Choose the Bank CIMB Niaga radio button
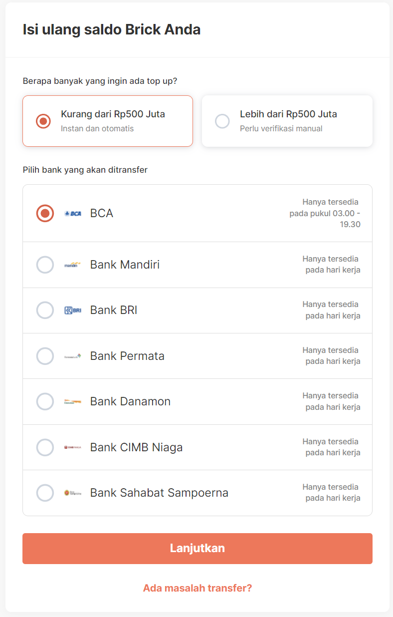 coord(45,448)
